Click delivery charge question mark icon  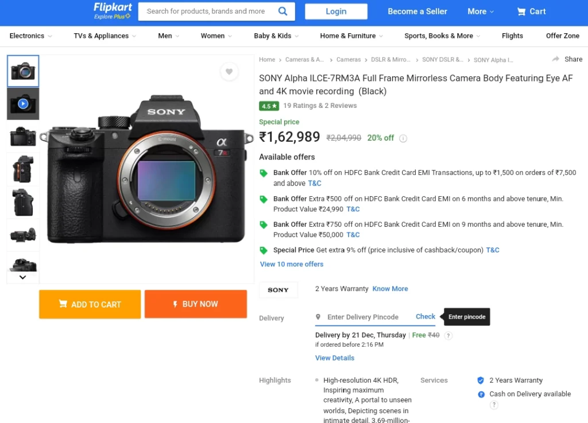coord(448,336)
